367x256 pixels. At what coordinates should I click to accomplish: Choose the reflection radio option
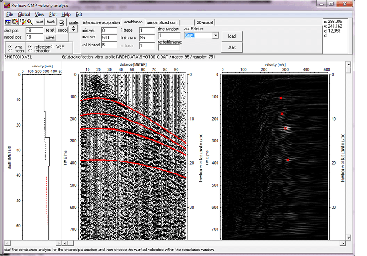pos(30,47)
